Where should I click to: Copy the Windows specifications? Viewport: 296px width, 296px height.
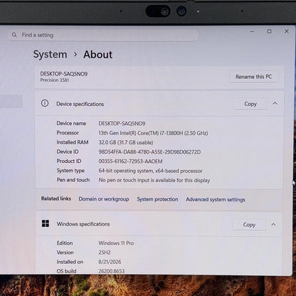249,225
